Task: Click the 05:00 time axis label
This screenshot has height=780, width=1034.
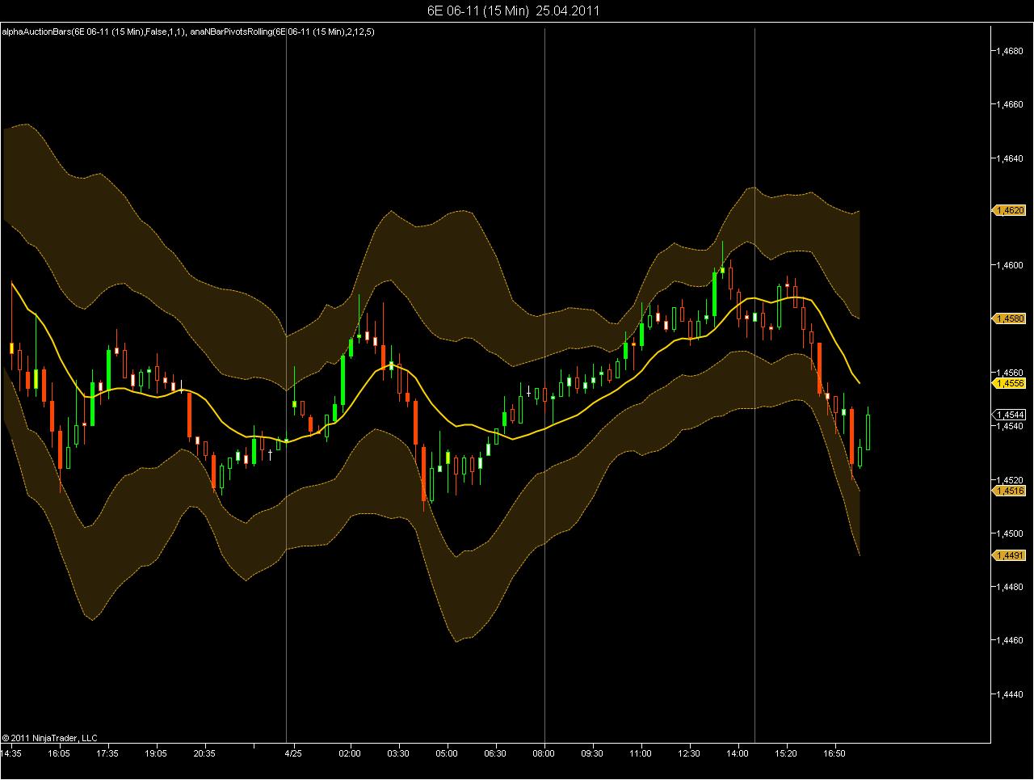Action: [447, 753]
